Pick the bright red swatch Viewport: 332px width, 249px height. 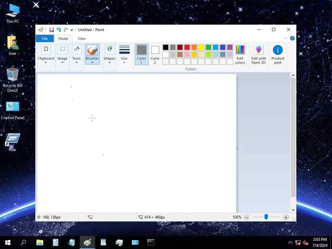pos(187,47)
